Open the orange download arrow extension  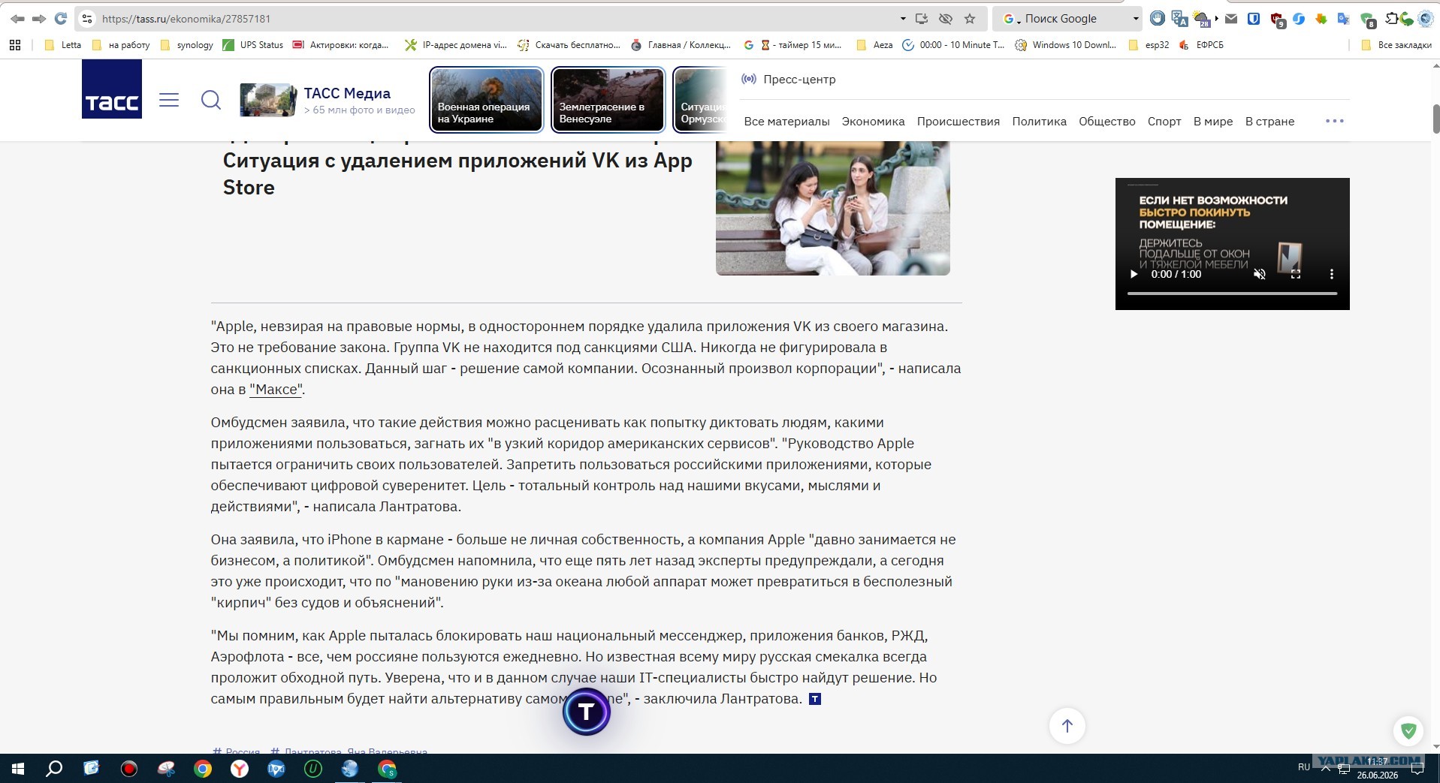[x=1321, y=19]
